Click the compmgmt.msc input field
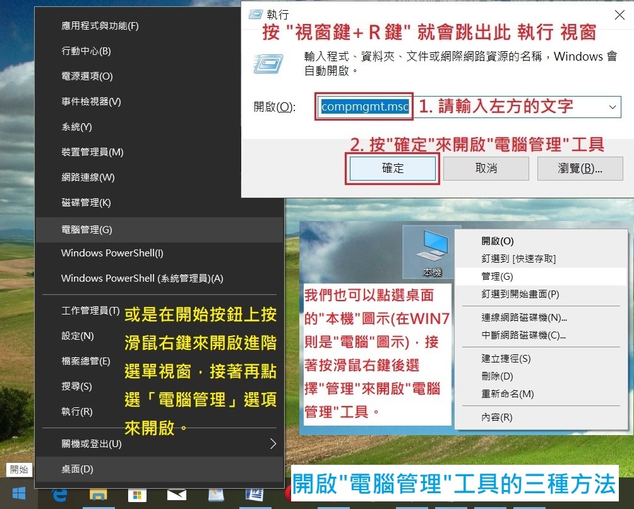Viewport: 634px width, 509px height. (364, 107)
